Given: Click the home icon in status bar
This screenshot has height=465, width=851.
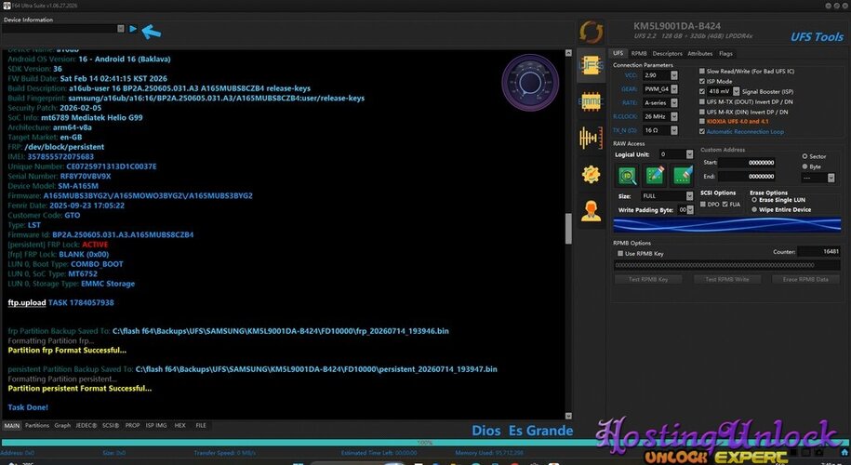Looking at the screenshot, I should click(844, 452).
